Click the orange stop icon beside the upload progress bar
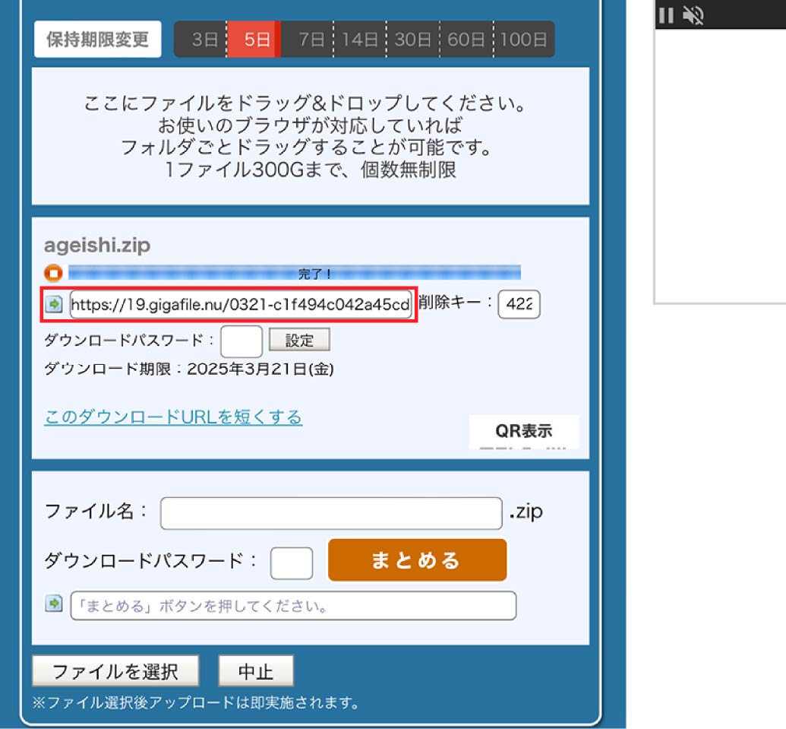The image size is (786, 729). 53,273
